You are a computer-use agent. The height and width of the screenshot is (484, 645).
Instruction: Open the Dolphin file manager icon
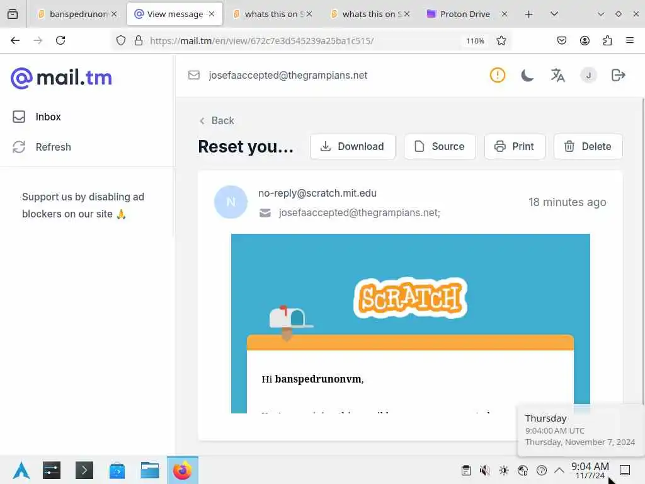point(150,470)
